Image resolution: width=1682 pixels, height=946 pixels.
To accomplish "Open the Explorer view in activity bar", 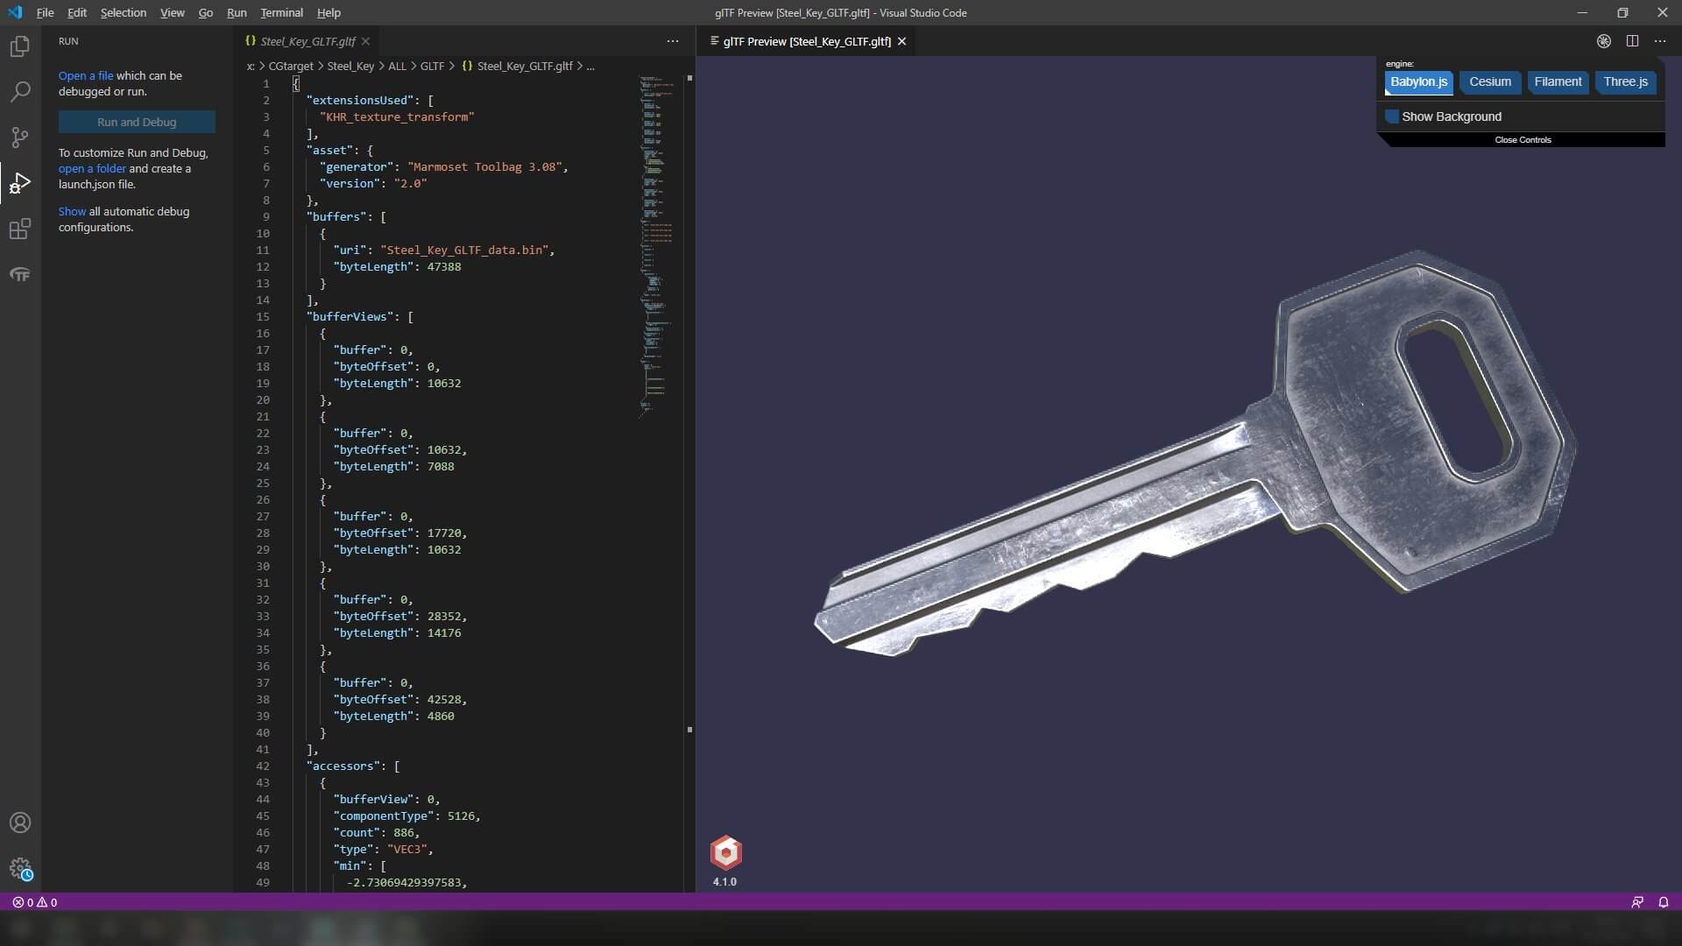I will pyautogui.click(x=19, y=46).
